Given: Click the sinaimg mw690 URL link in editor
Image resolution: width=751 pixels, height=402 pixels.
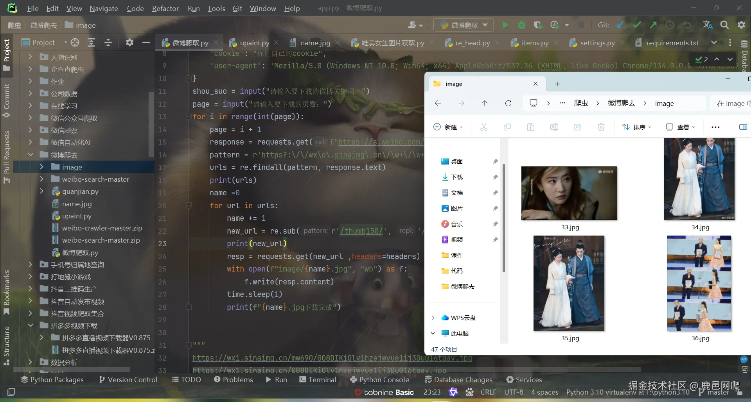Looking at the screenshot, I should 332,358.
